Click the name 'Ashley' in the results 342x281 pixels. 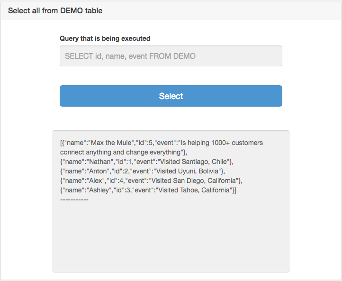coord(101,190)
